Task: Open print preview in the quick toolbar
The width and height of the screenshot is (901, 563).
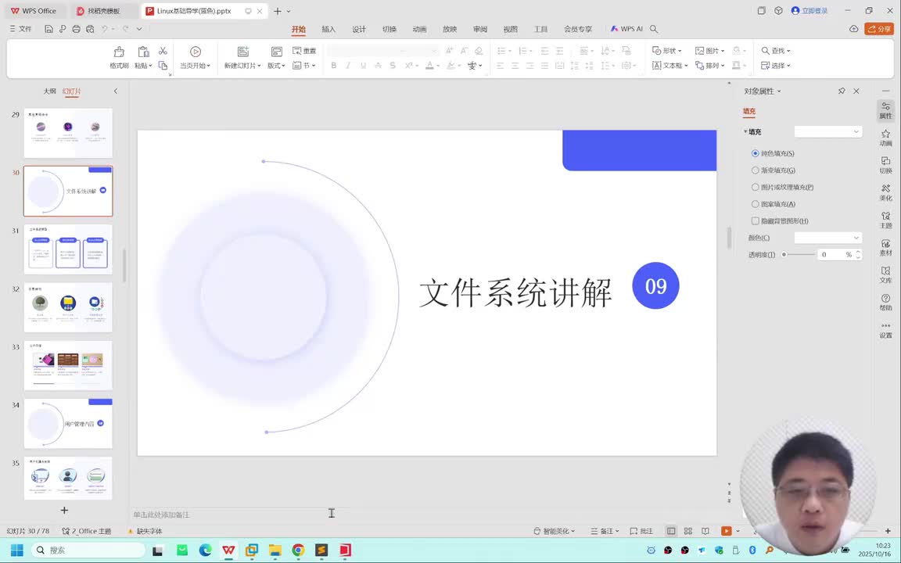Action: (90, 29)
